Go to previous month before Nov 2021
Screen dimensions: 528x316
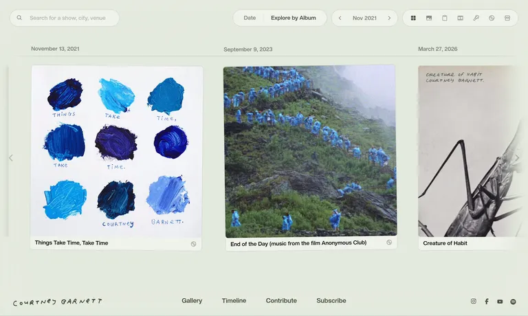[340, 18]
